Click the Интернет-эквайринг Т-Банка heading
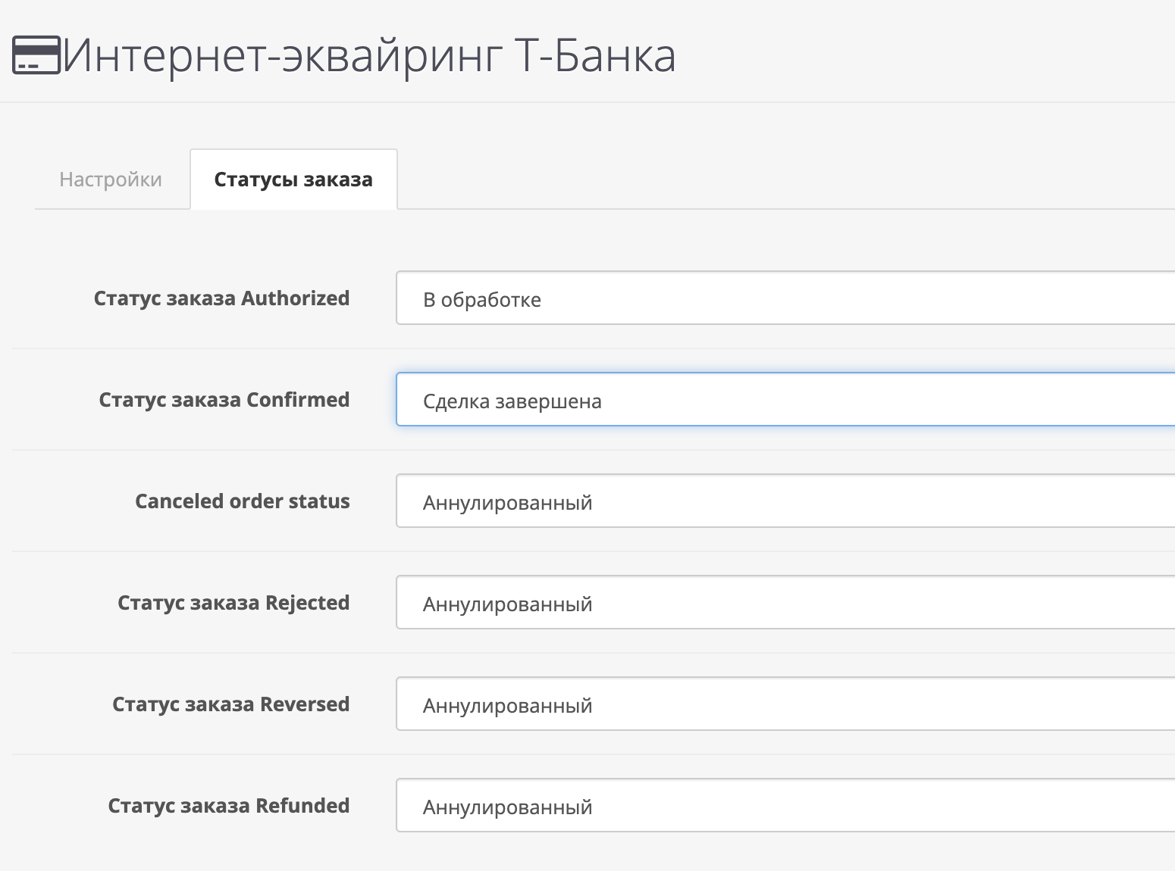This screenshot has height=871, width=1175. click(x=369, y=56)
